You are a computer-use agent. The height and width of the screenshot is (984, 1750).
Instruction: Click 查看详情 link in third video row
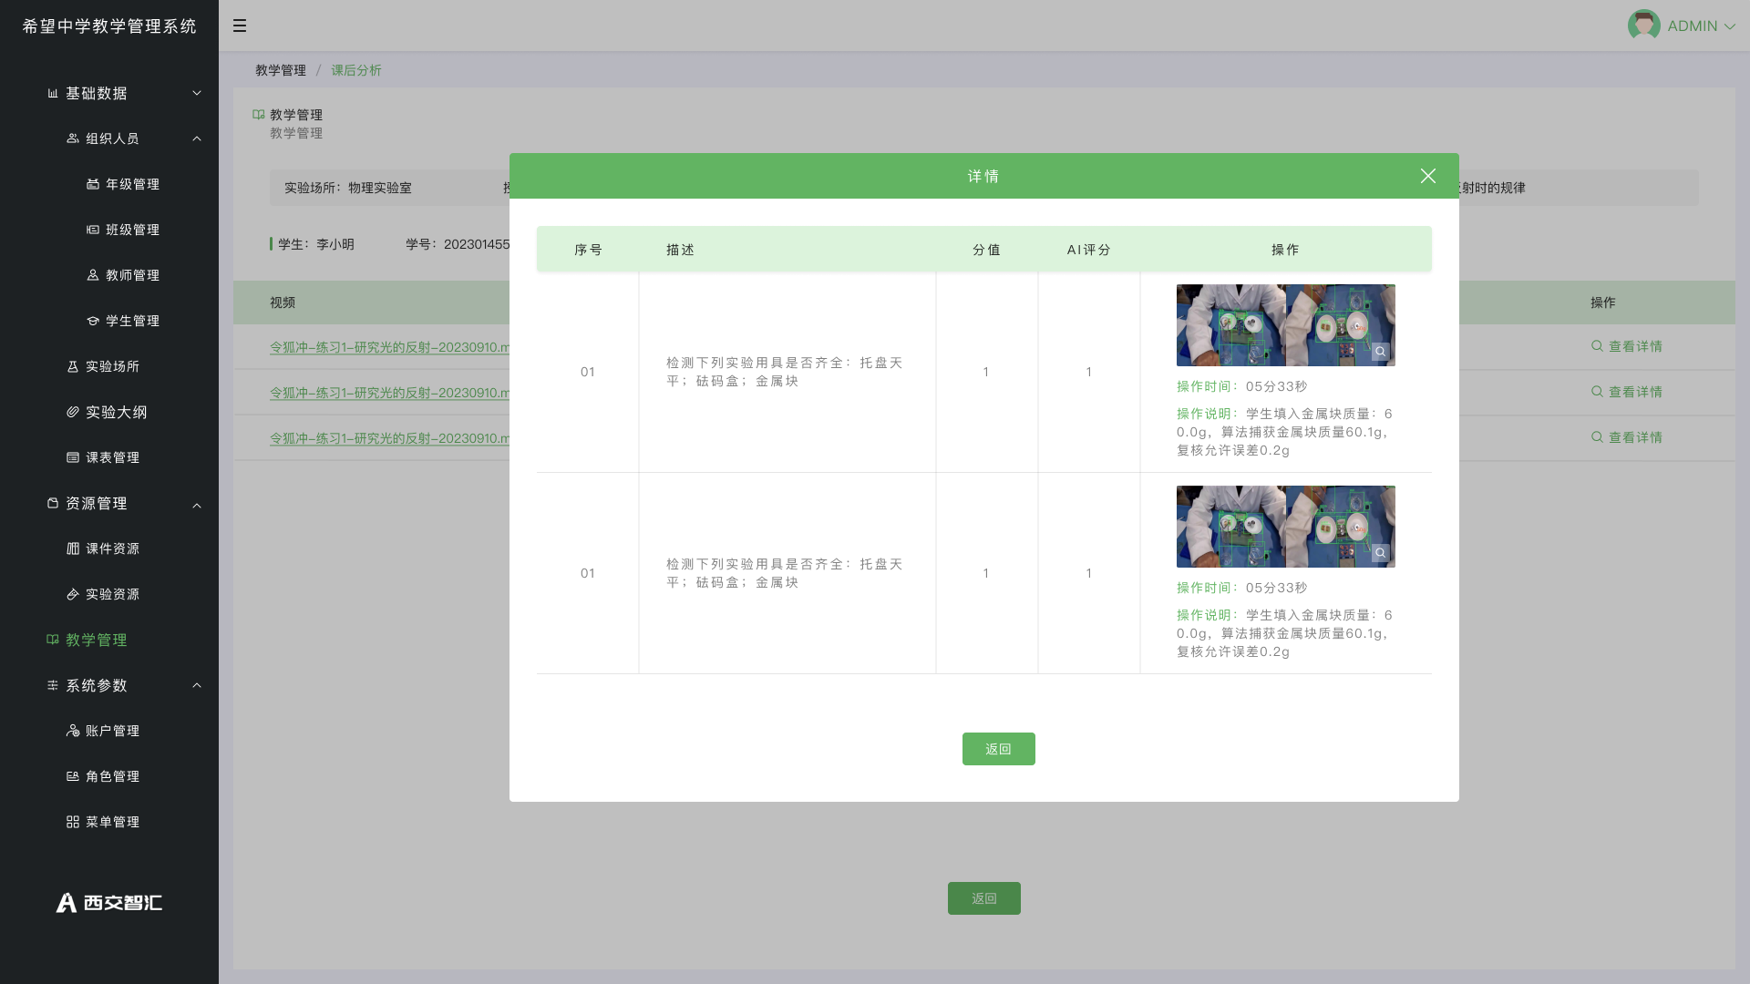[x=1627, y=437]
